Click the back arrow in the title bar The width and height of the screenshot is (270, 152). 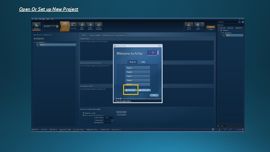point(240,19)
